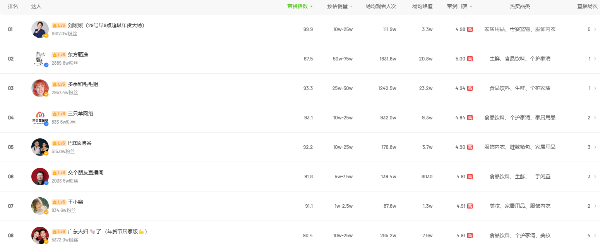Open 多余和毛毛姐 avatar thumbnail

click(40, 88)
